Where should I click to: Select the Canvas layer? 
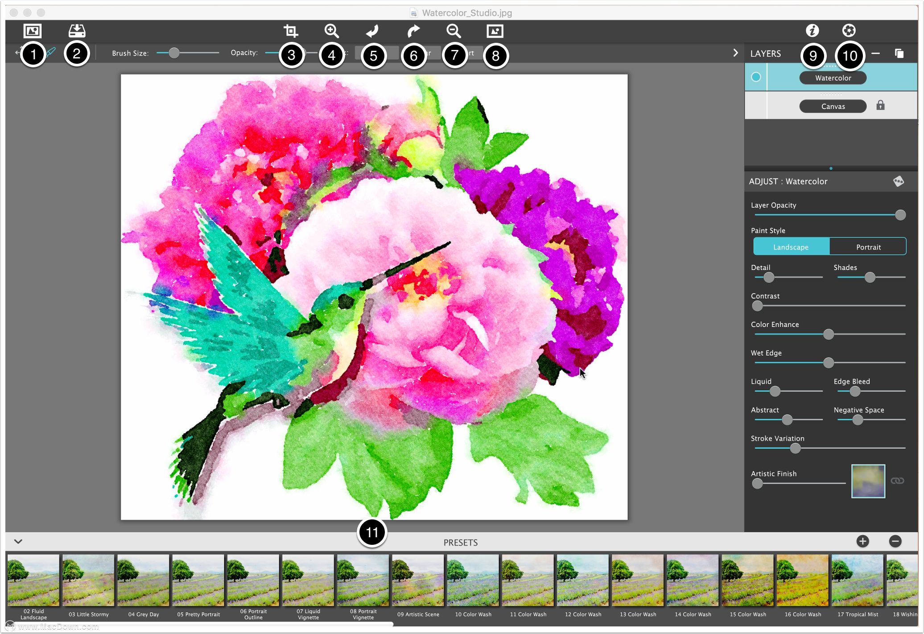pyautogui.click(x=831, y=105)
